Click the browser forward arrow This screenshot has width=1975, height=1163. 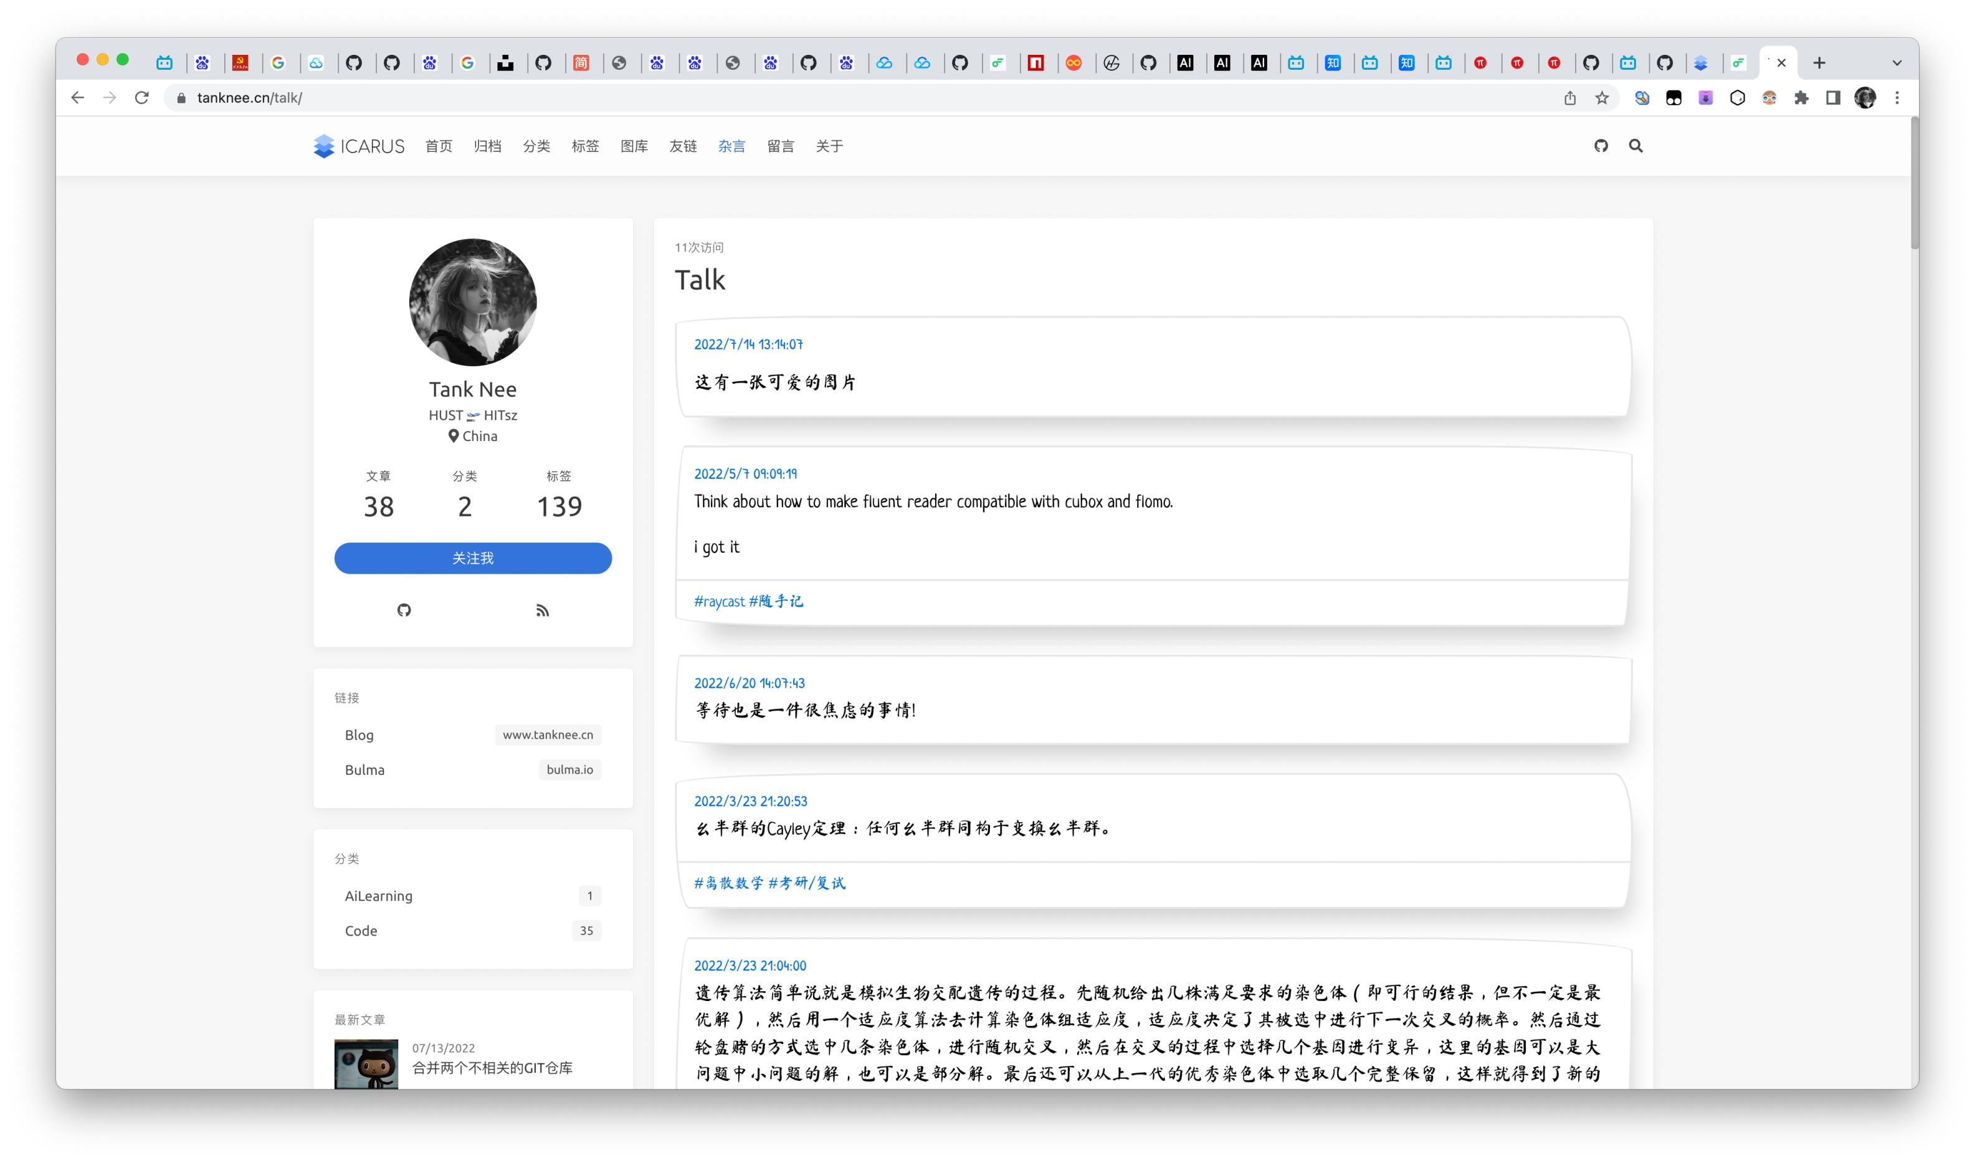pos(110,98)
